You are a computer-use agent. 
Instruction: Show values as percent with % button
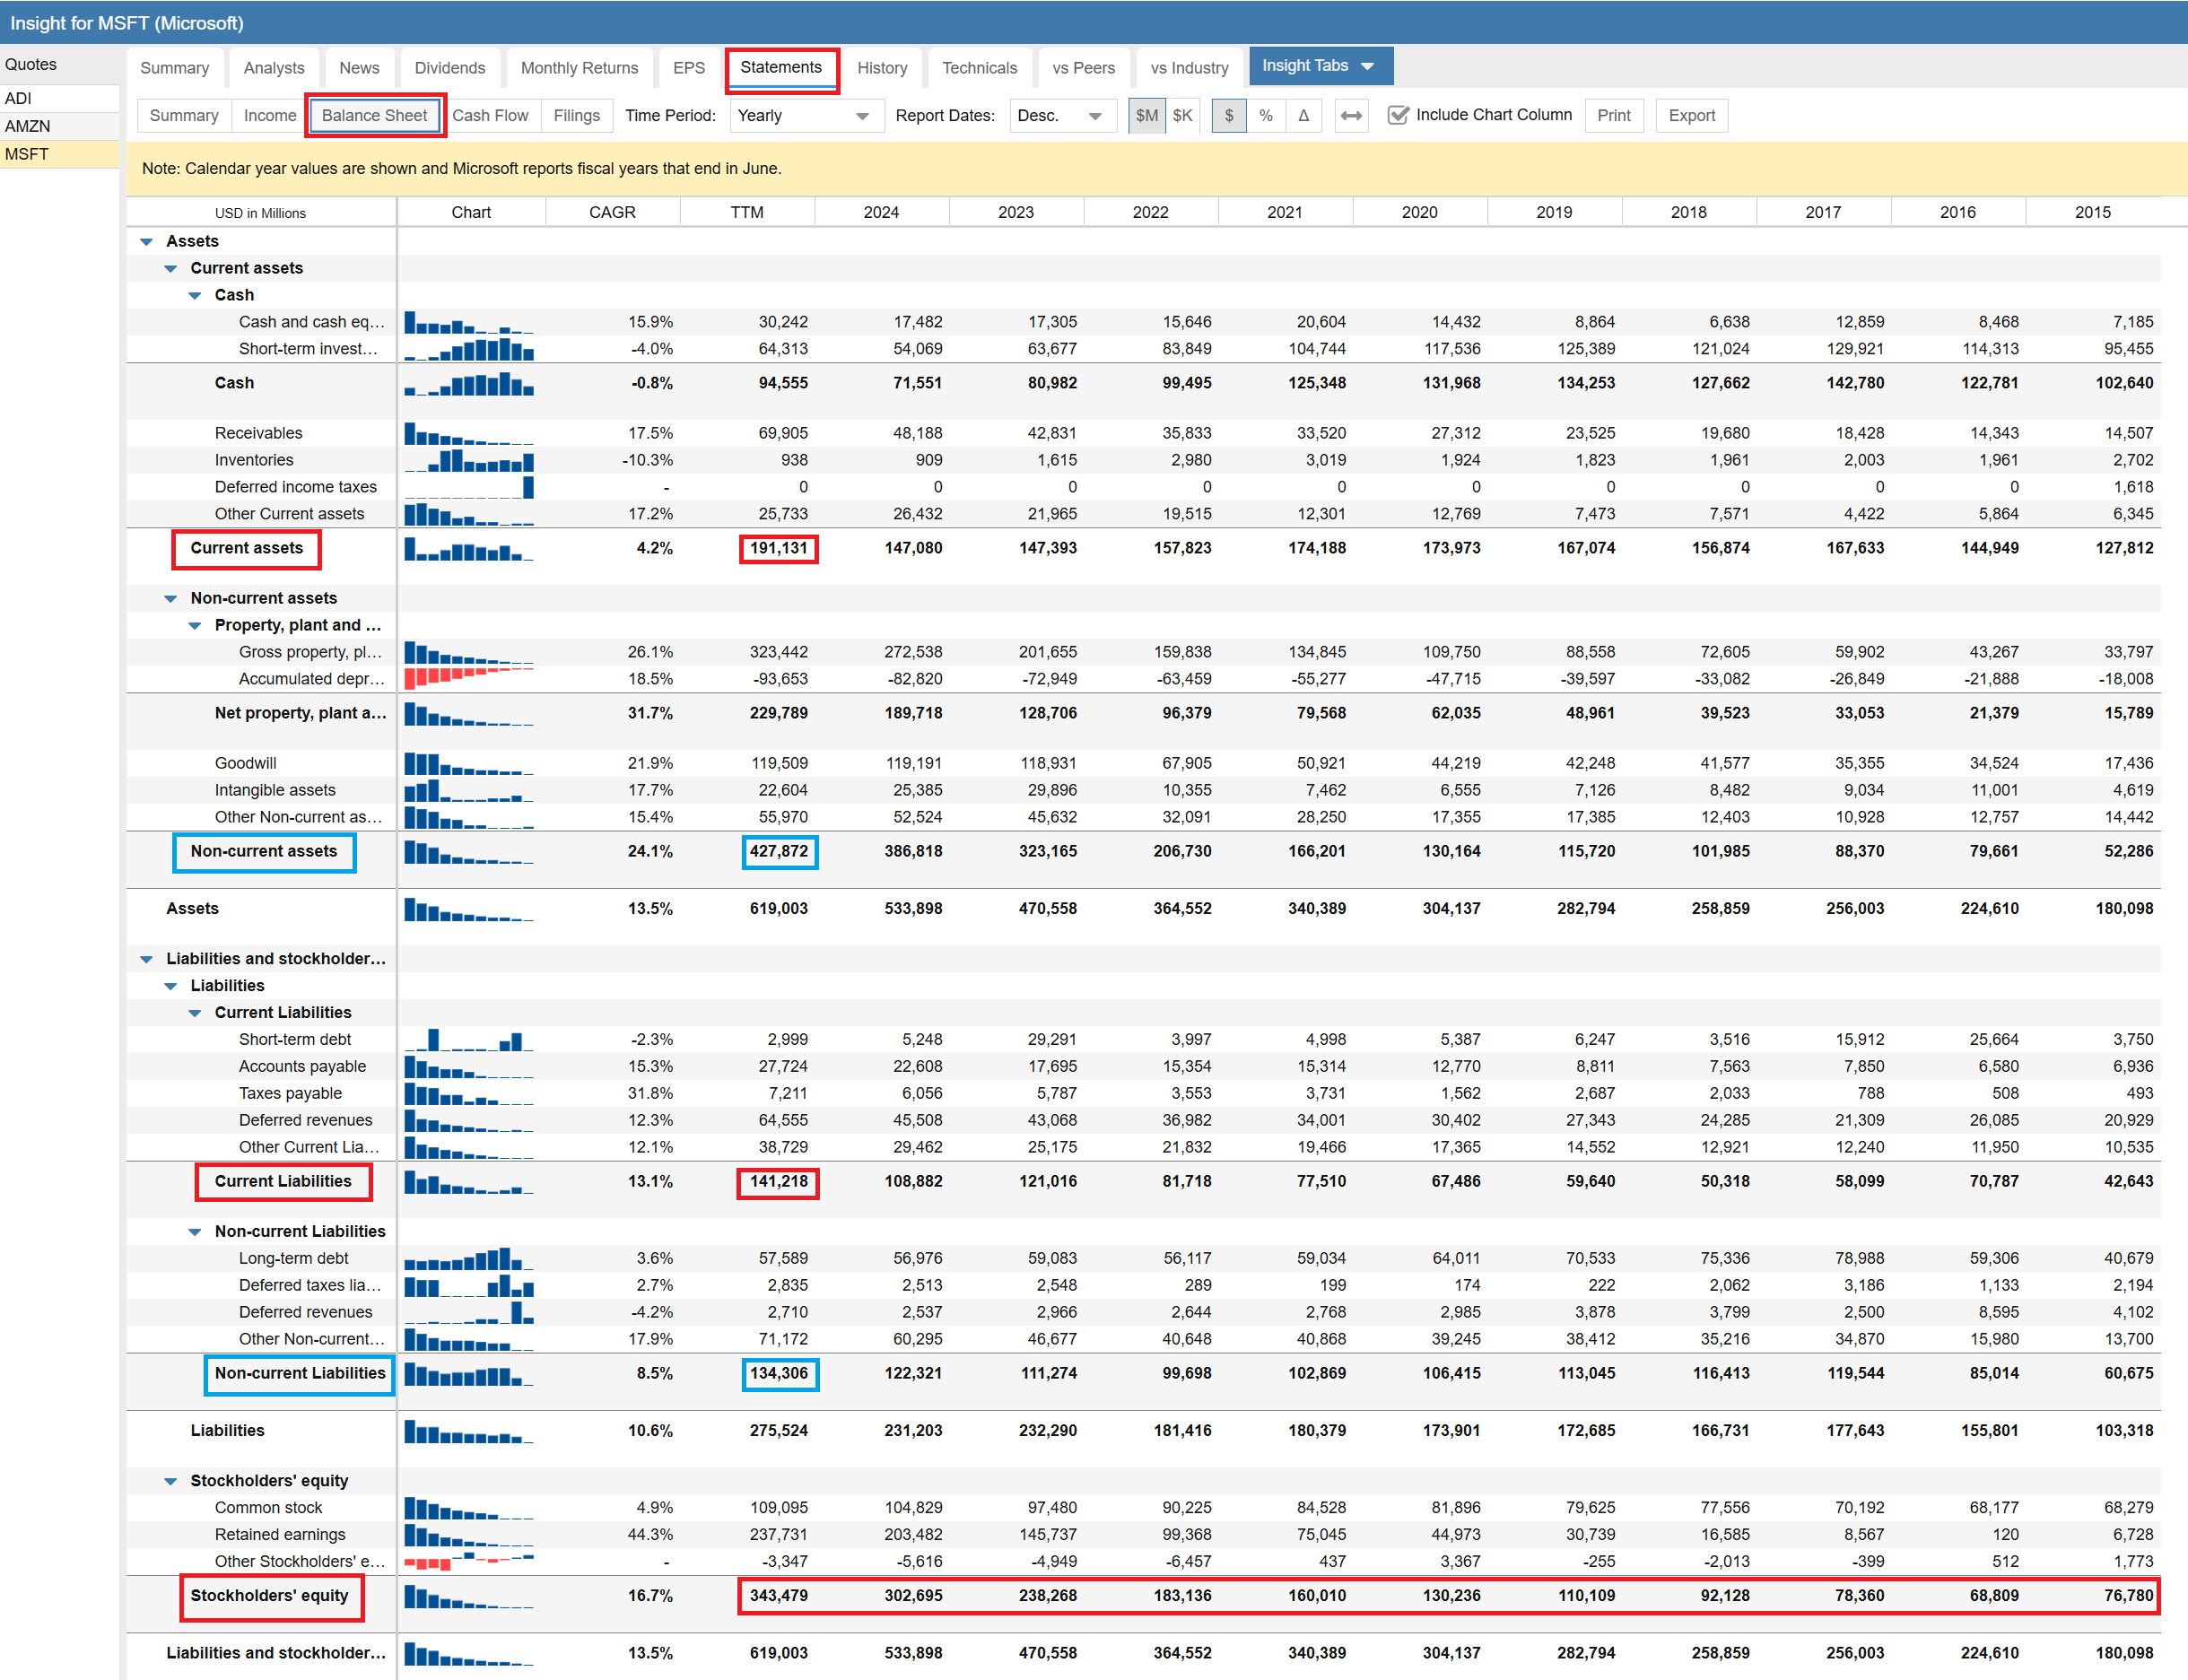tap(1266, 116)
